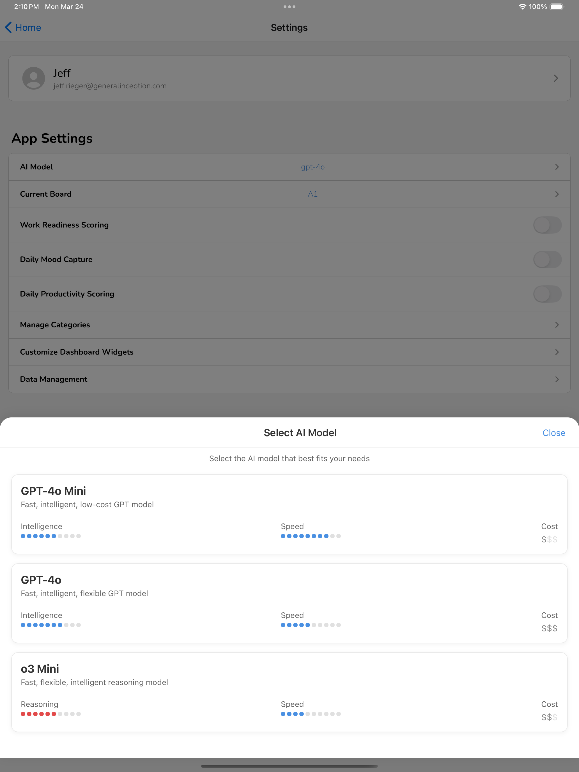Click the GPT-4o Mini Speed dots
Image resolution: width=579 pixels, height=772 pixels.
pyautogui.click(x=311, y=536)
